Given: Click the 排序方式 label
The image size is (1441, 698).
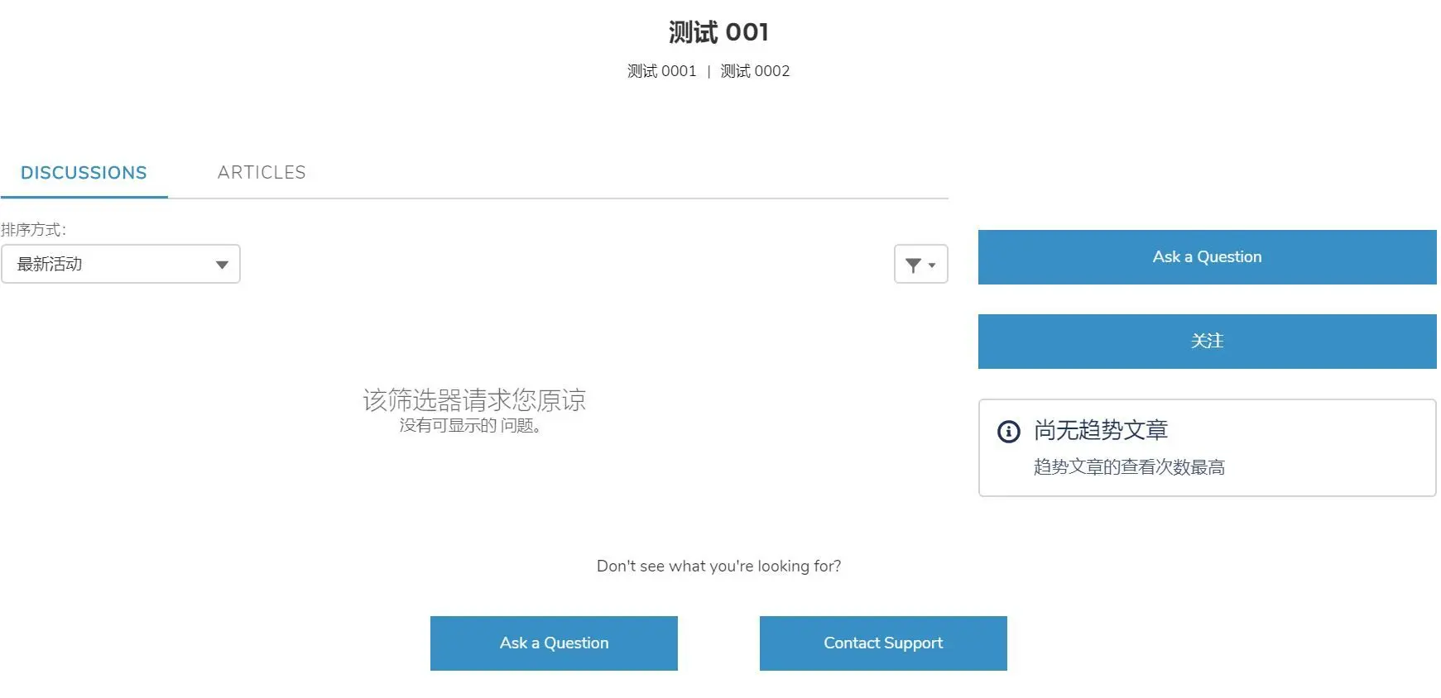Looking at the screenshot, I should tap(33, 230).
